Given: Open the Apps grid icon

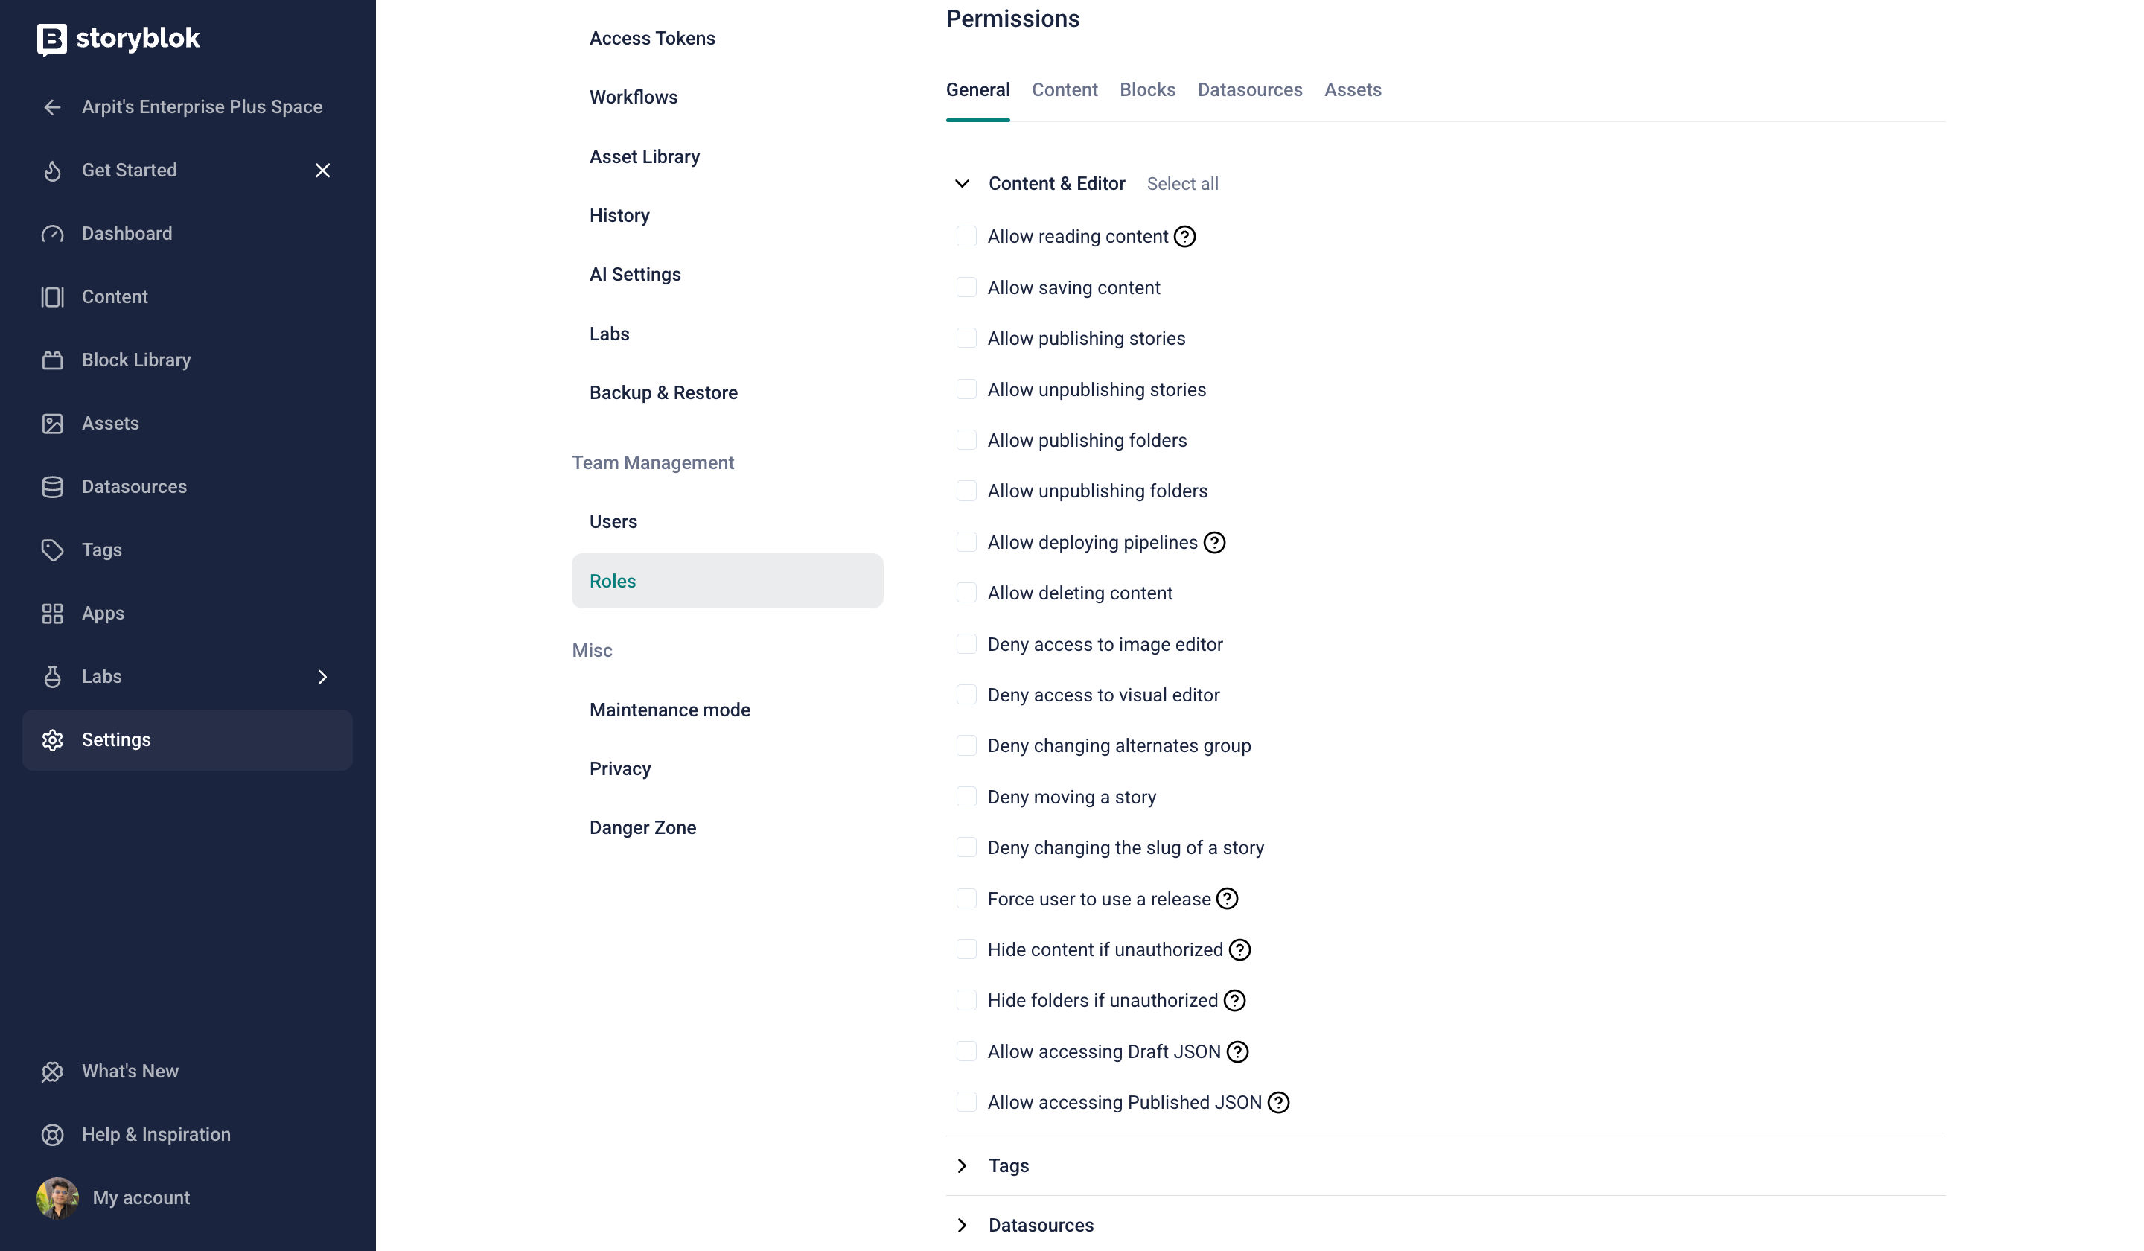Looking at the screenshot, I should pos(53,614).
